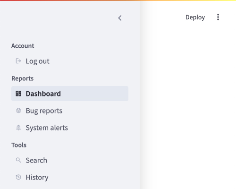Open the Bug reports page label
The height and width of the screenshot is (189, 236).
pos(44,111)
